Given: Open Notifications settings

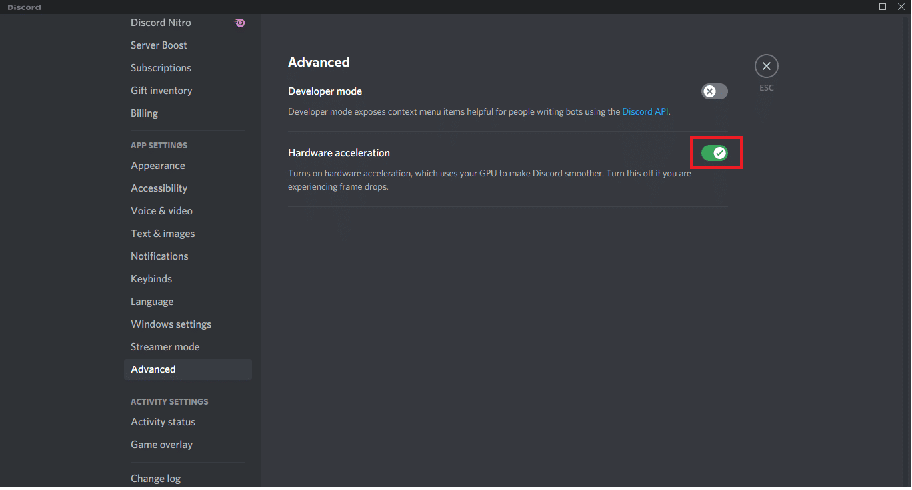Looking at the screenshot, I should point(159,256).
